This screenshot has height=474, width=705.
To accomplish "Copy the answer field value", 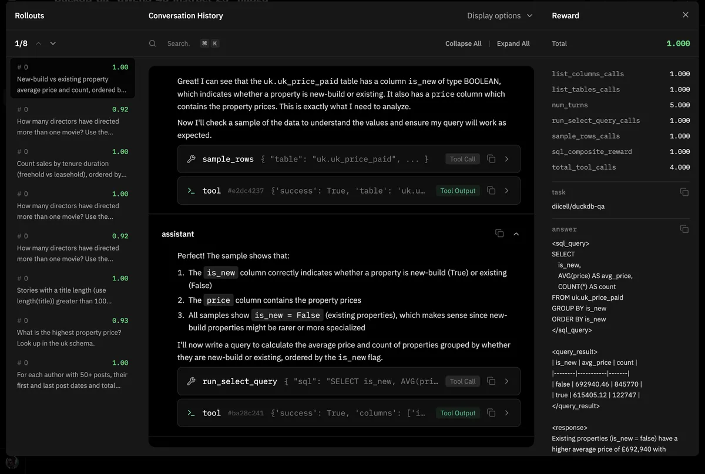I will point(684,229).
